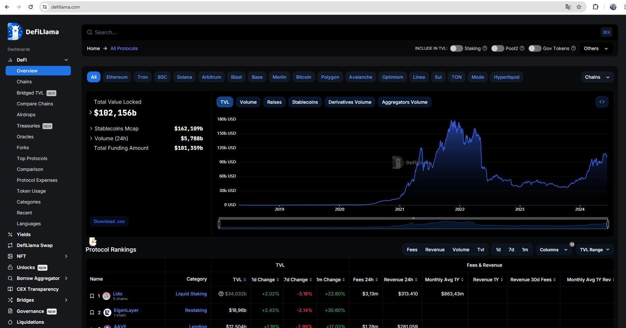Open the browser profile avatar
Screen dimensions: 626x328
[x=613, y=7]
